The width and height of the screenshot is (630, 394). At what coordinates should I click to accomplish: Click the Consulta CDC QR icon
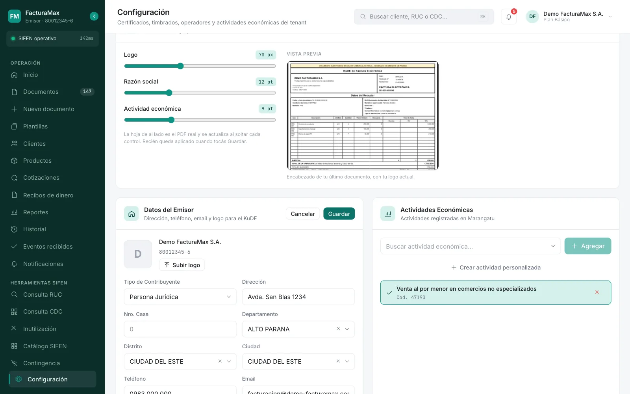coord(14,312)
